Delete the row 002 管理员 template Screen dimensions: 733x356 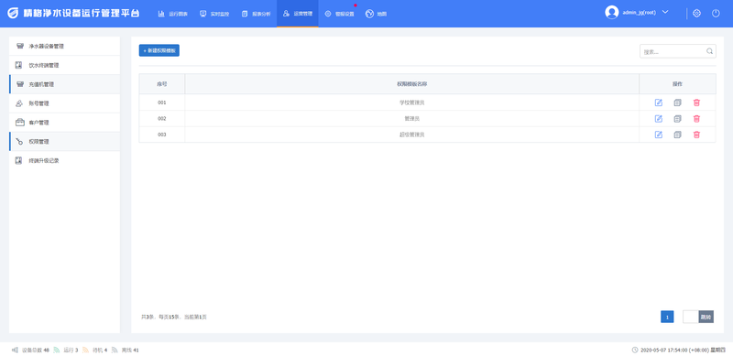pyautogui.click(x=696, y=119)
